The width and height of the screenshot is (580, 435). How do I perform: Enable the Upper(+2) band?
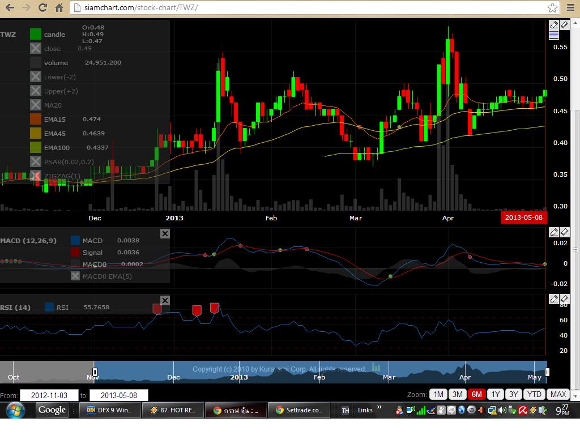coord(36,91)
